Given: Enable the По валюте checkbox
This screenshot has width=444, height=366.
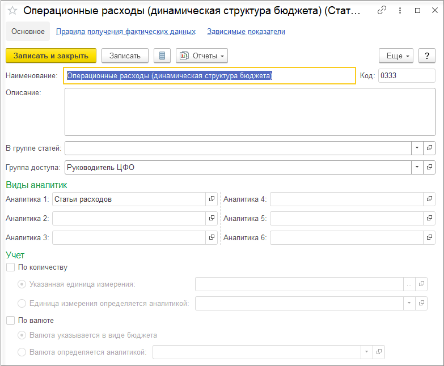Looking at the screenshot, I should pyautogui.click(x=10, y=321).
